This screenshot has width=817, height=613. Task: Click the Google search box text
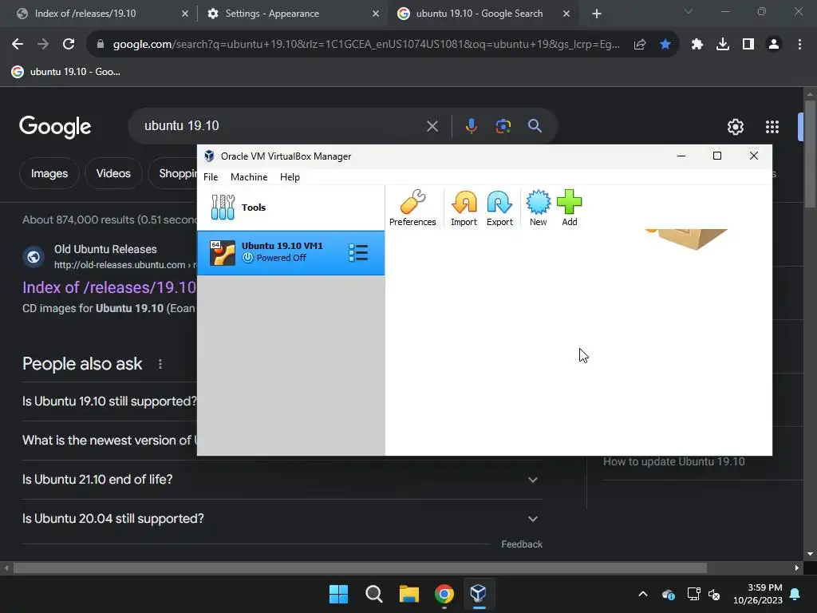point(181,125)
